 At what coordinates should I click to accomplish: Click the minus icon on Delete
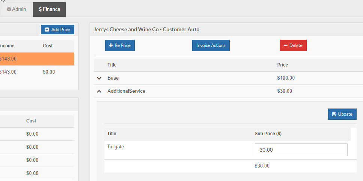tap(286, 45)
